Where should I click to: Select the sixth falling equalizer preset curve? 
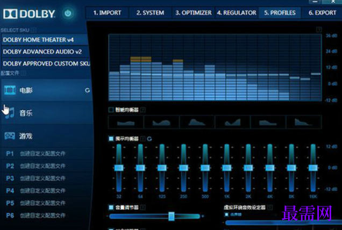tap(304, 122)
